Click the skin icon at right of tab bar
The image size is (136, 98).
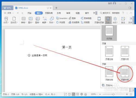pos(130,8)
